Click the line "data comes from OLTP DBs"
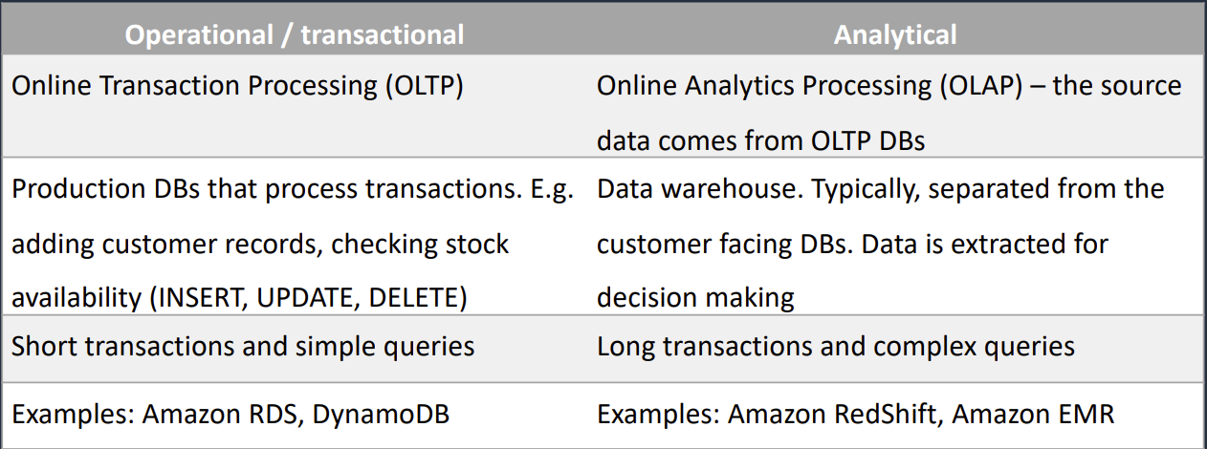The height and width of the screenshot is (449, 1207). coord(760,140)
